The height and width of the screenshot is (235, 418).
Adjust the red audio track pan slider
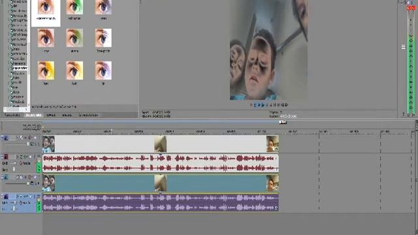point(14,169)
